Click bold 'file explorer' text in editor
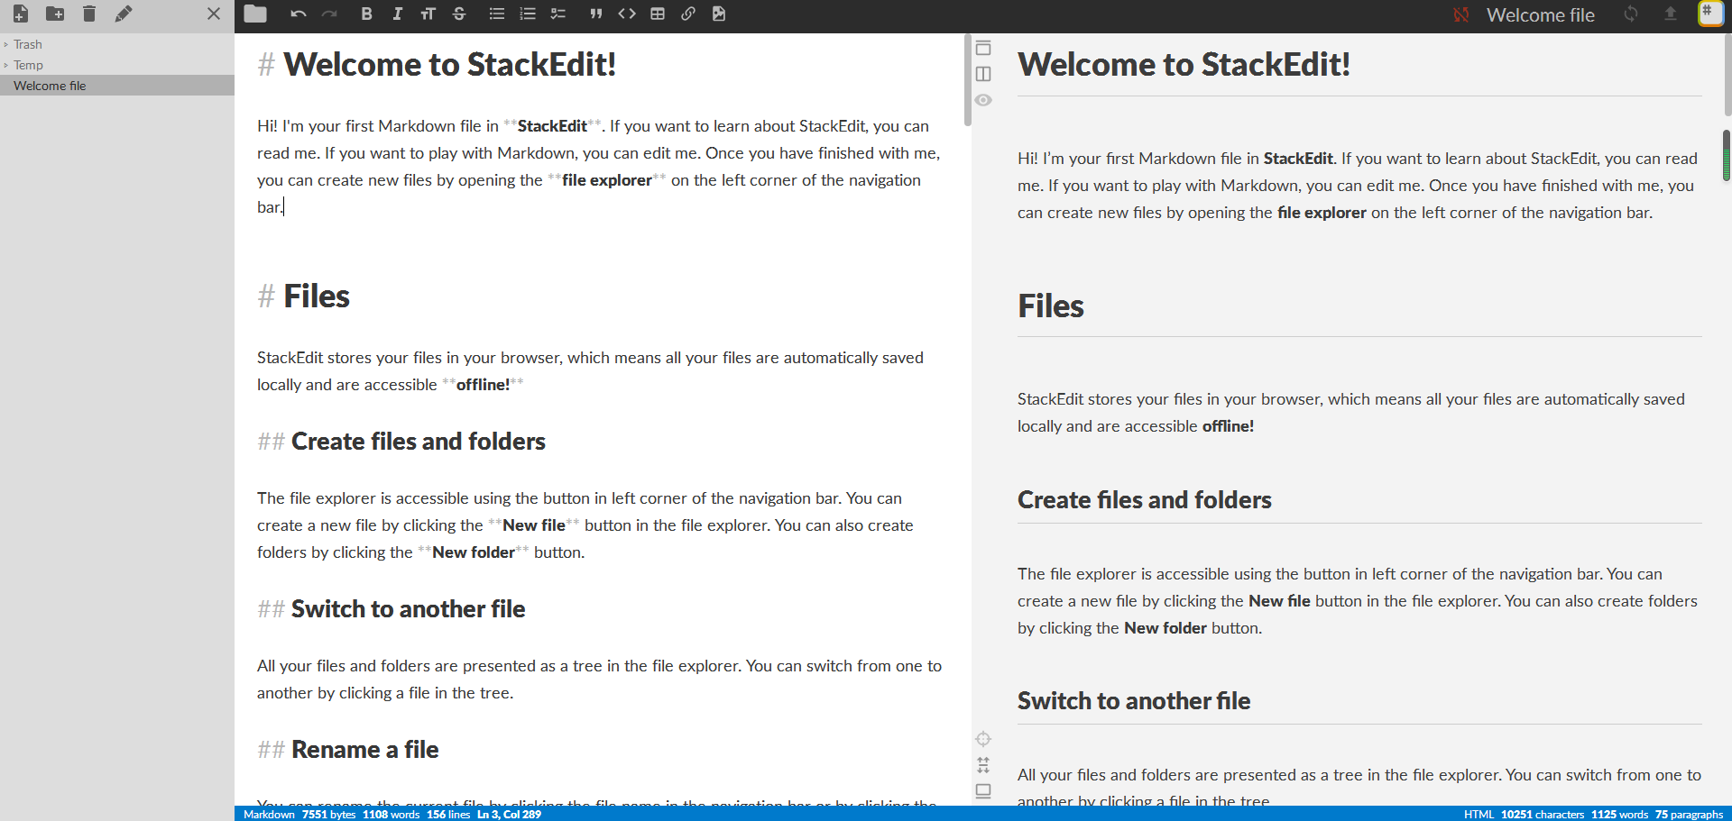 (607, 180)
